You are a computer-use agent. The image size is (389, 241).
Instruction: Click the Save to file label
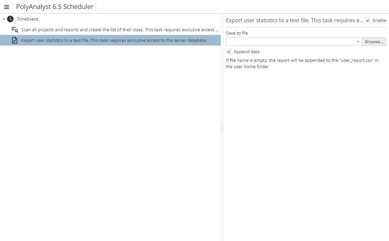[x=237, y=33]
